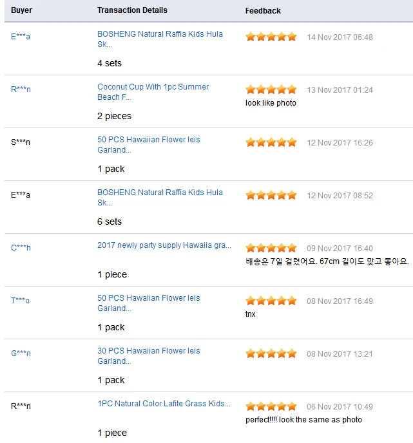Click the star rating dated 12 Nov 2017 08:52
This screenshot has height=443, width=413.
click(271, 196)
